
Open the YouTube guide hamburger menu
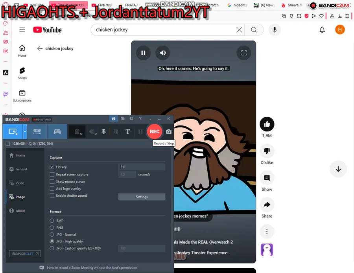22,30
